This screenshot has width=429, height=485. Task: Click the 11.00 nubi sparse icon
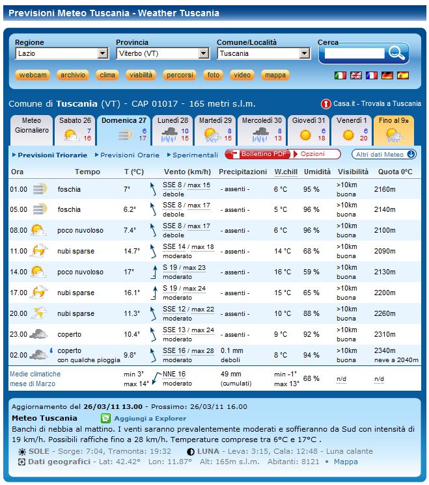[x=38, y=251]
